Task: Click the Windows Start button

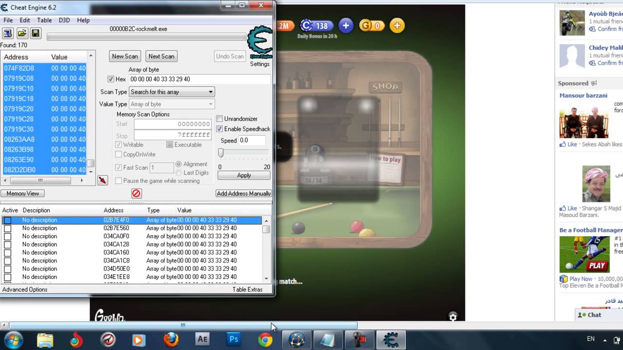Action: coord(14,339)
